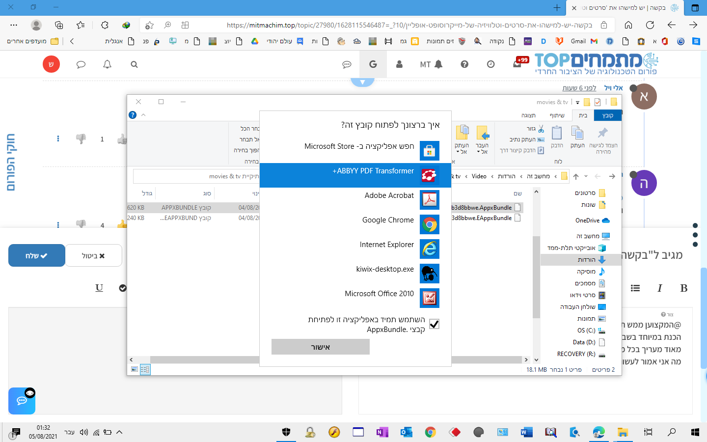This screenshot has height=442, width=707.
Task: Click the ביטול (cancel) button on forum
Action: click(x=93, y=255)
